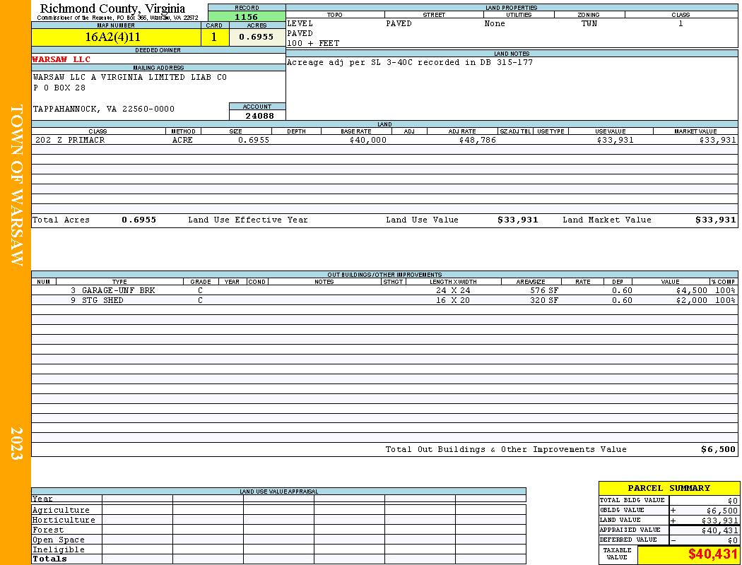The width and height of the screenshot is (742, 565).
Task: Select the appraised value $40,431
Action: [719, 530]
